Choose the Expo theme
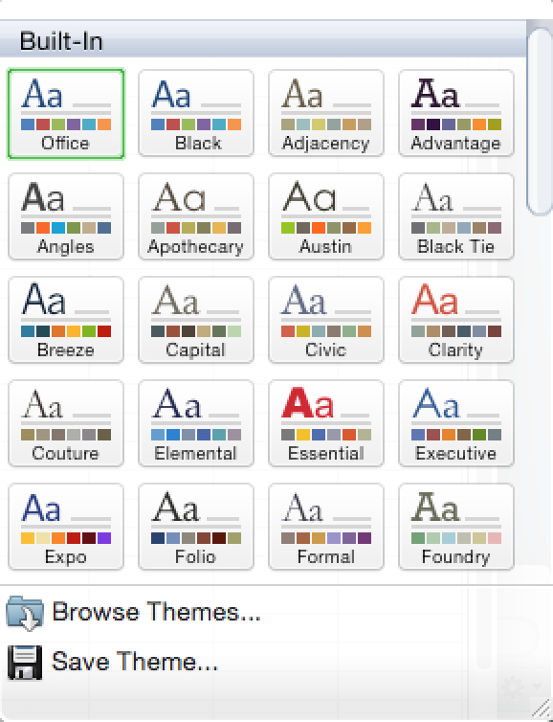Screen dimensions: 553x722 (66, 527)
